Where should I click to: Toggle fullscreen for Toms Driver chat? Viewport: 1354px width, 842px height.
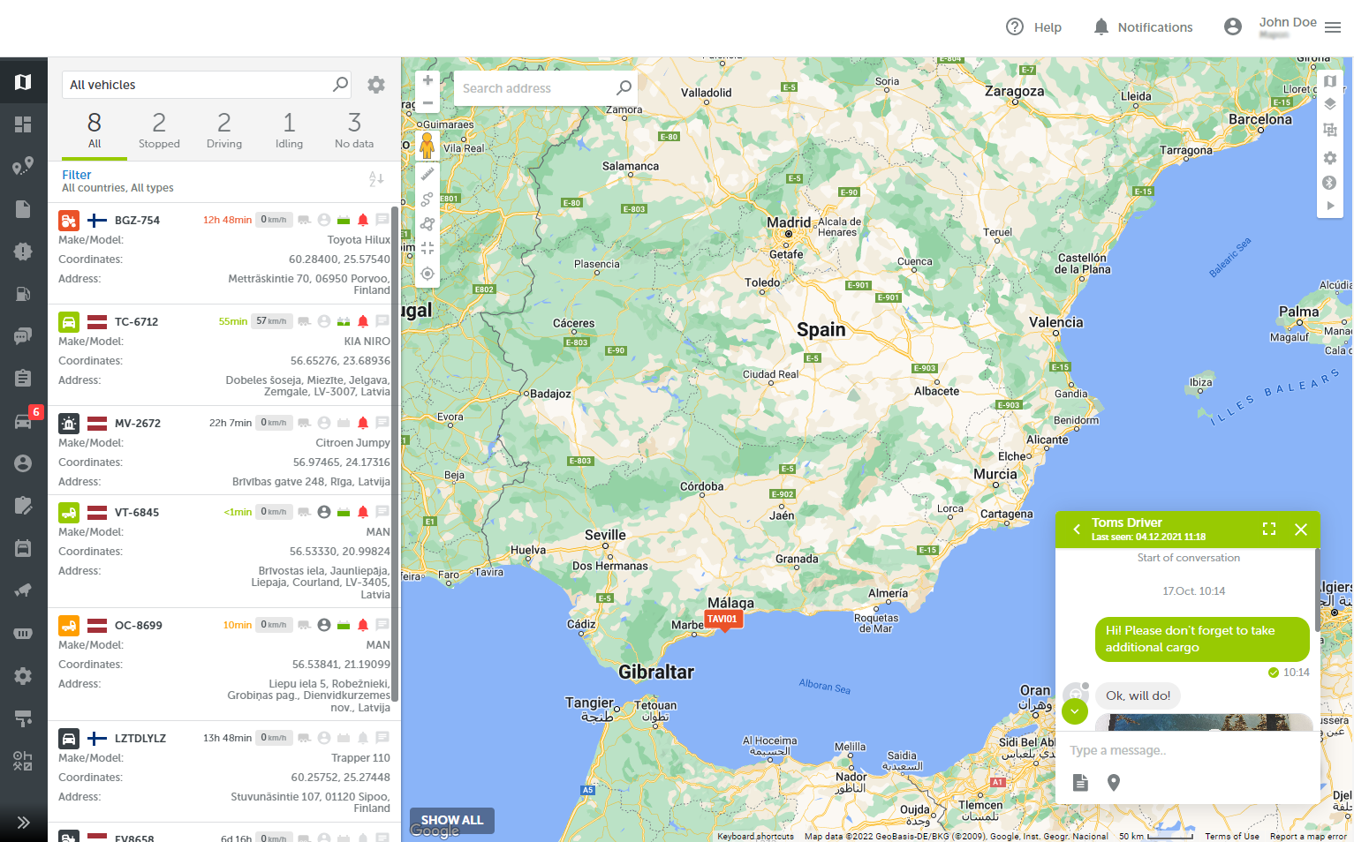point(1269,530)
